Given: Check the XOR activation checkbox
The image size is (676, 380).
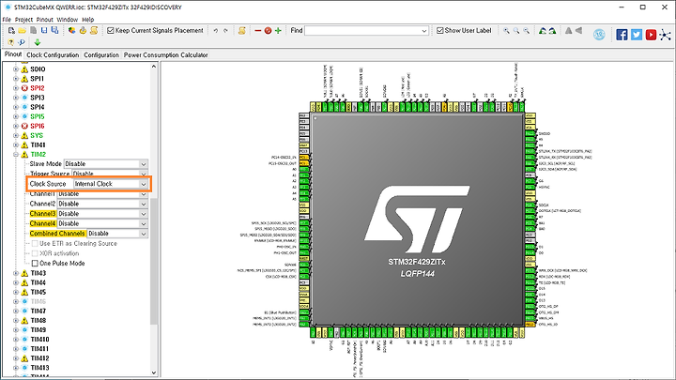Looking at the screenshot, I should (x=35, y=253).
